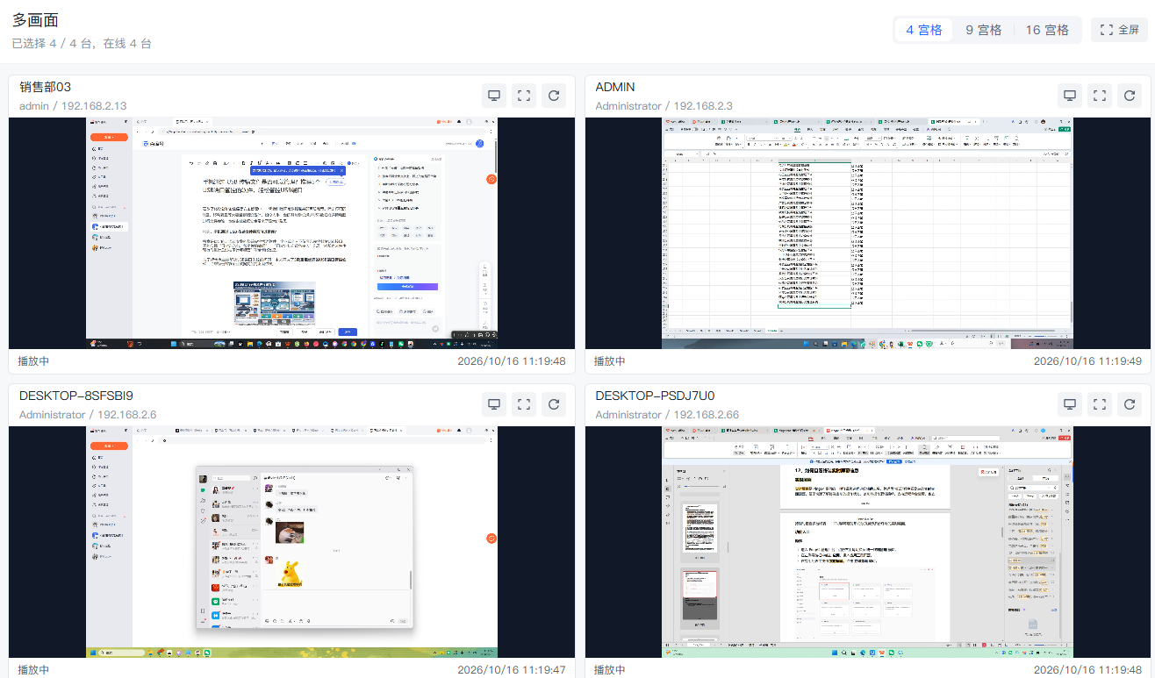Refresh the DESKTOP-8SFSBI9 screen feed
Viewport: 1155px width, 678px height.
[x=554, y=404]
